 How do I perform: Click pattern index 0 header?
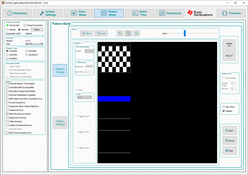[x=114, y=44]
